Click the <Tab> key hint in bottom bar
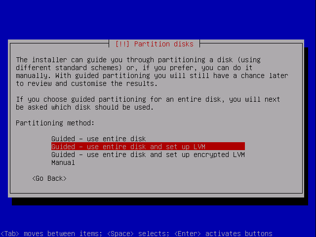The width and height of the screenshot is (316, 237). coord(10,234)
